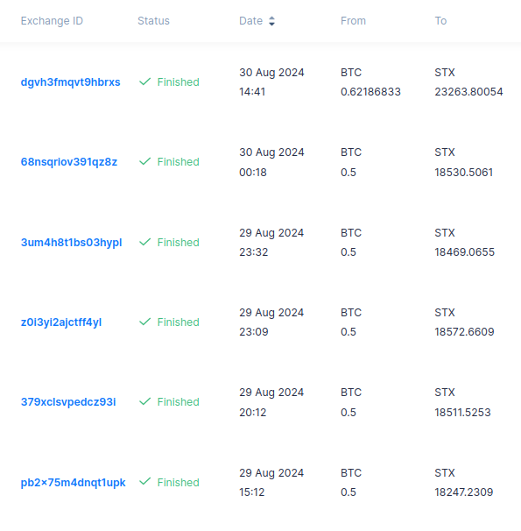Click the To column header
521x531 pixels.
click(x=440, y=21)
